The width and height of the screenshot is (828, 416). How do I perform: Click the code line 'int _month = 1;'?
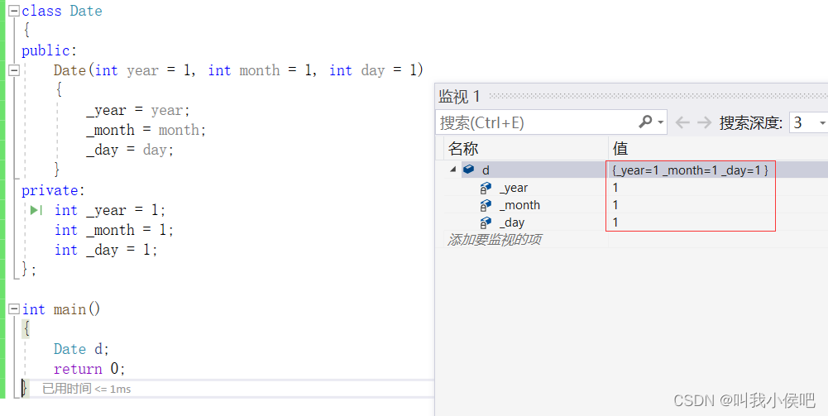[114, 230]
